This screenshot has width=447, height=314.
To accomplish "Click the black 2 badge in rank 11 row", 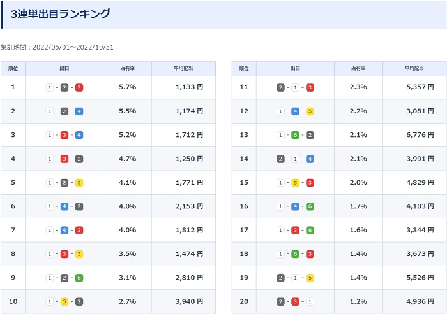I will pyautogui.click(x=280, y=87).
